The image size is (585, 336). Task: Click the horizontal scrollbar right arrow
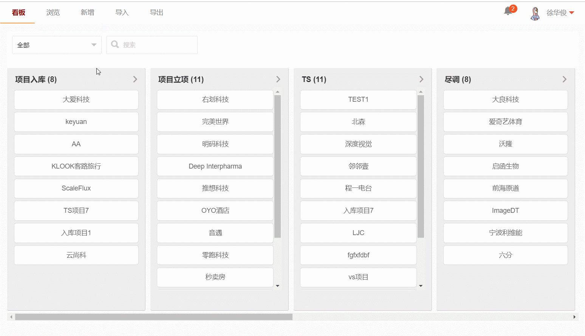(x=574, y=317)
